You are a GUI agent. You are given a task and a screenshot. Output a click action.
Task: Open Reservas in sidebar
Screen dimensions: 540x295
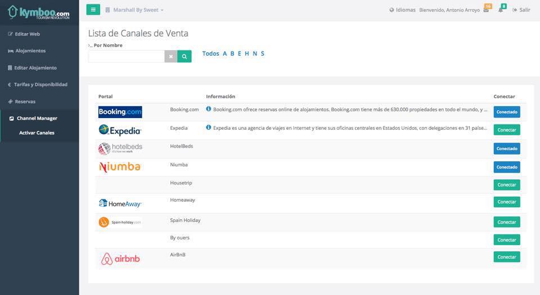pos(22,102)
